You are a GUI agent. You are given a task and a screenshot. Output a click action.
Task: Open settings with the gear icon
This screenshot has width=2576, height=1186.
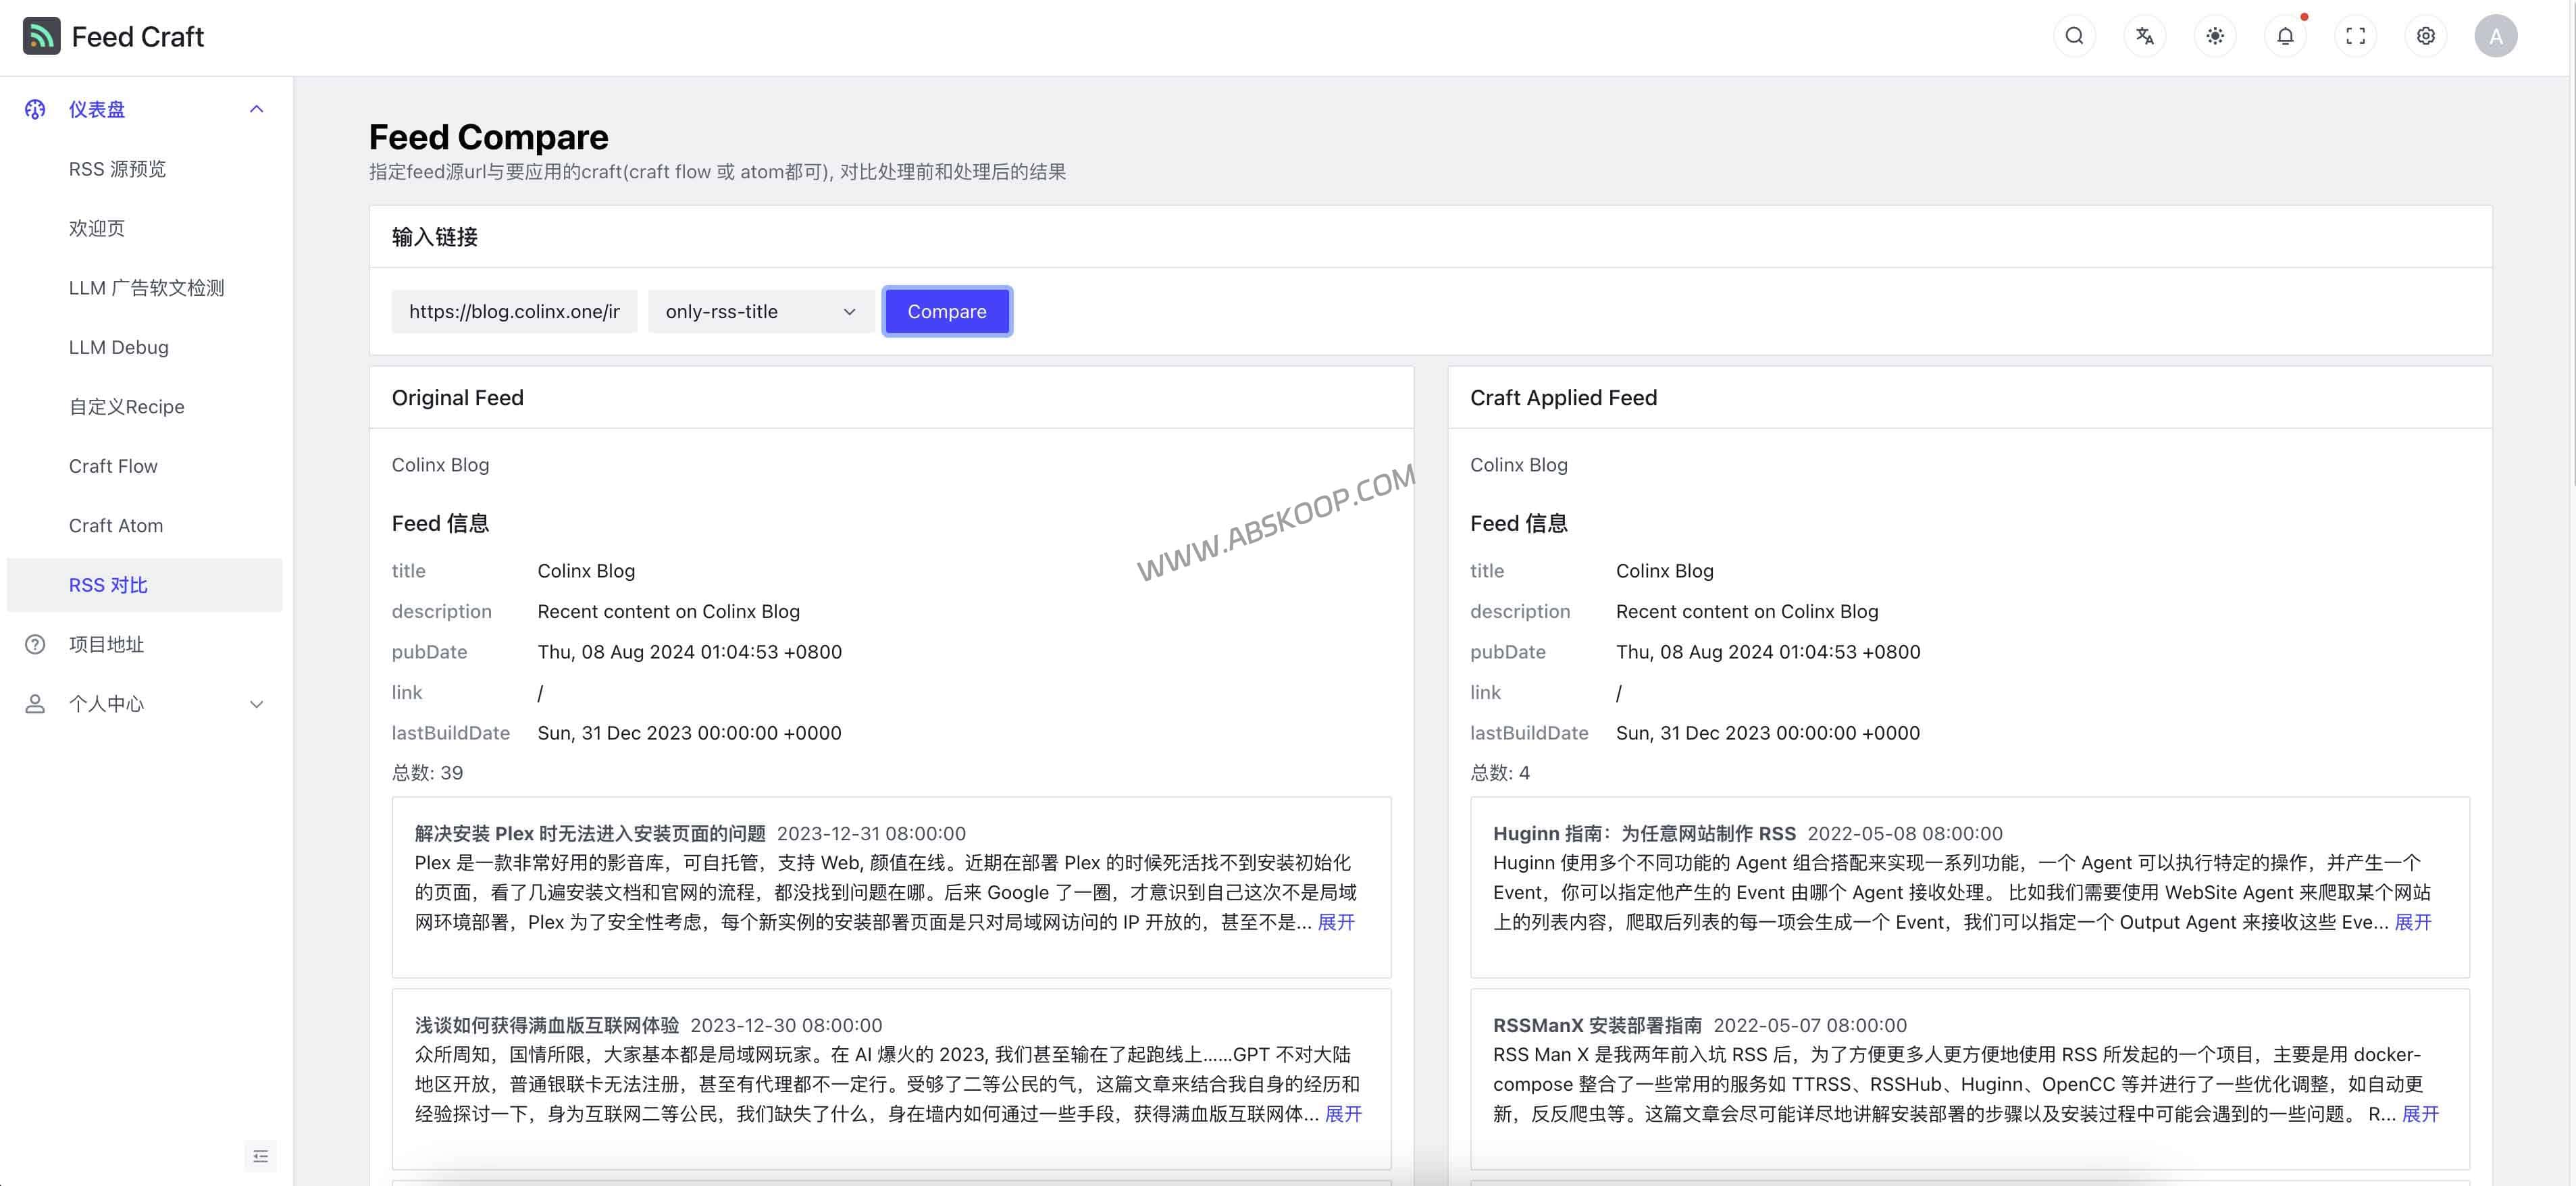pyautogui.click(x=2425, y=35)
